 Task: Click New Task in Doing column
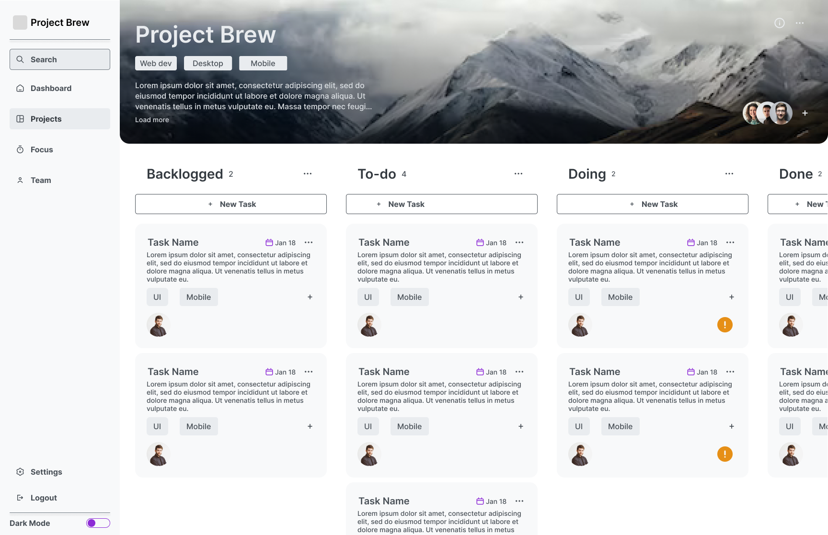coord(653,204)
